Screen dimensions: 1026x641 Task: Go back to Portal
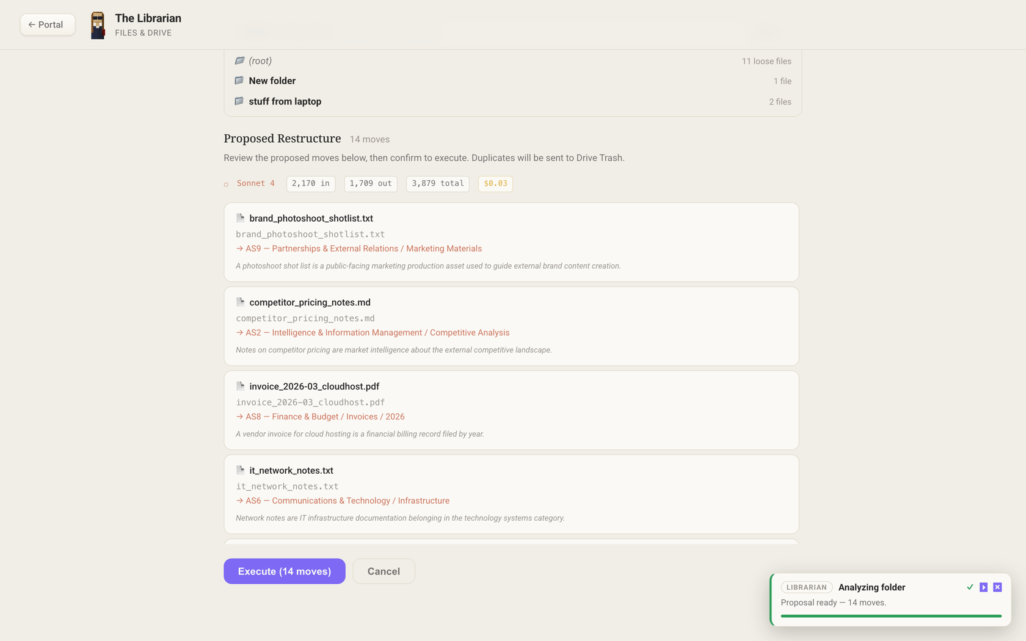pos(47,25)
